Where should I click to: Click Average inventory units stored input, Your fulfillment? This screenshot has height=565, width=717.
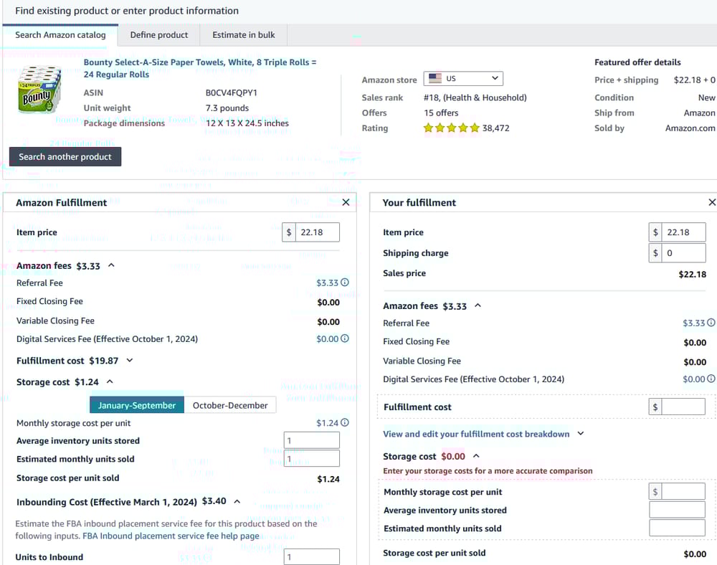click(677, 510)
